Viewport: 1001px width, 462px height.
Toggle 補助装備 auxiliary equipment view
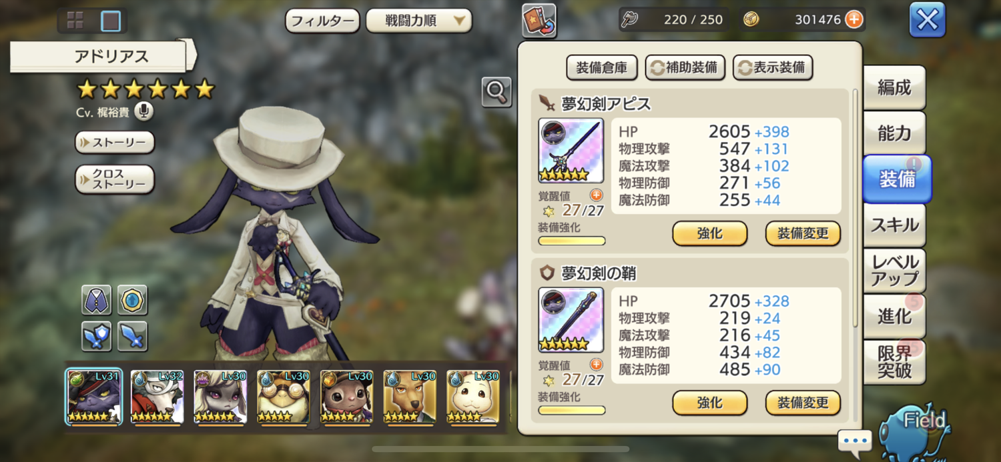point(685,67)
